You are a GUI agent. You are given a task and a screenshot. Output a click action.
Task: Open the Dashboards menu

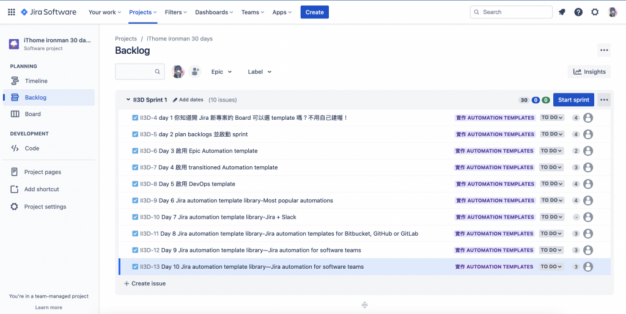pyautogui.click(x=214, y=12)
